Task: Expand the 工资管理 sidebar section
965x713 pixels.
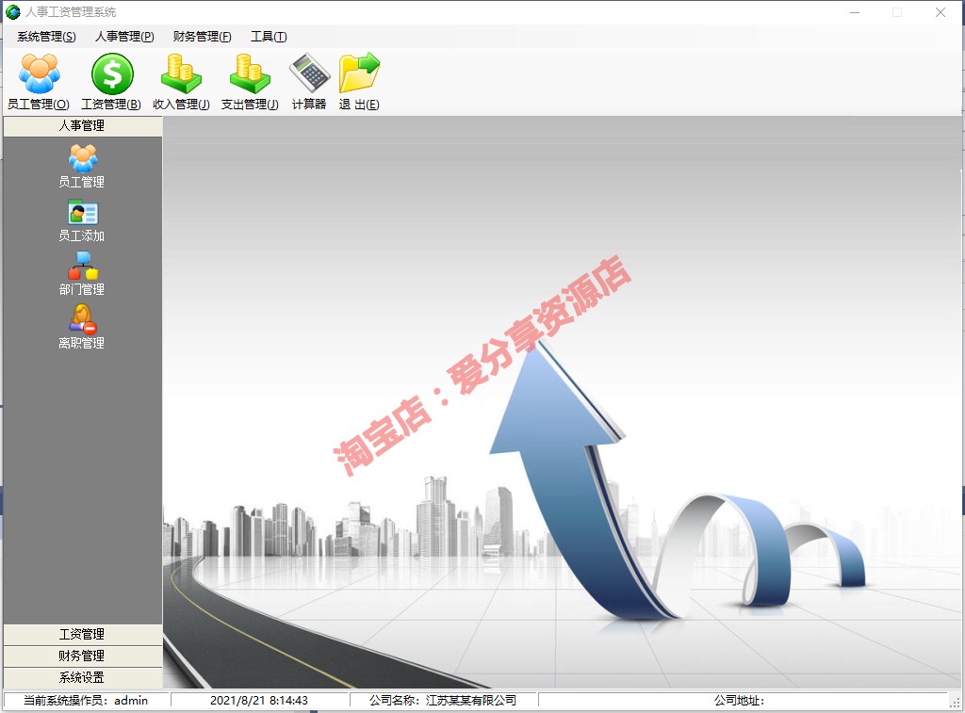Action: (x=83, y=634)
